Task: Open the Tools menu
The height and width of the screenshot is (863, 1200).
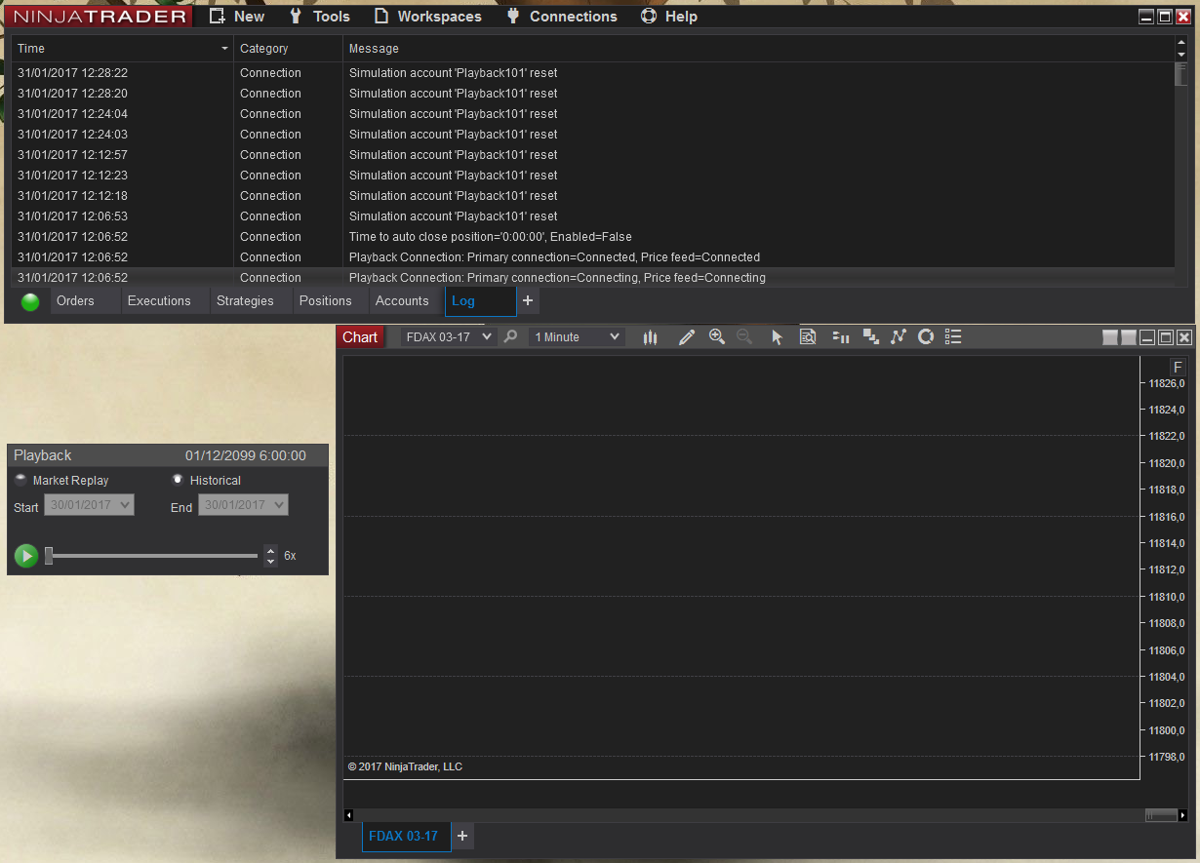Action: click(x=320, y=17)
